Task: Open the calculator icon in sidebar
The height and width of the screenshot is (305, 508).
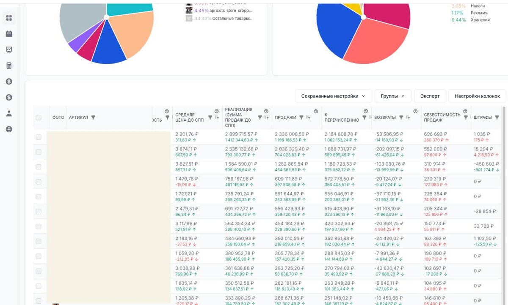Action: click(x=9, y=65)
